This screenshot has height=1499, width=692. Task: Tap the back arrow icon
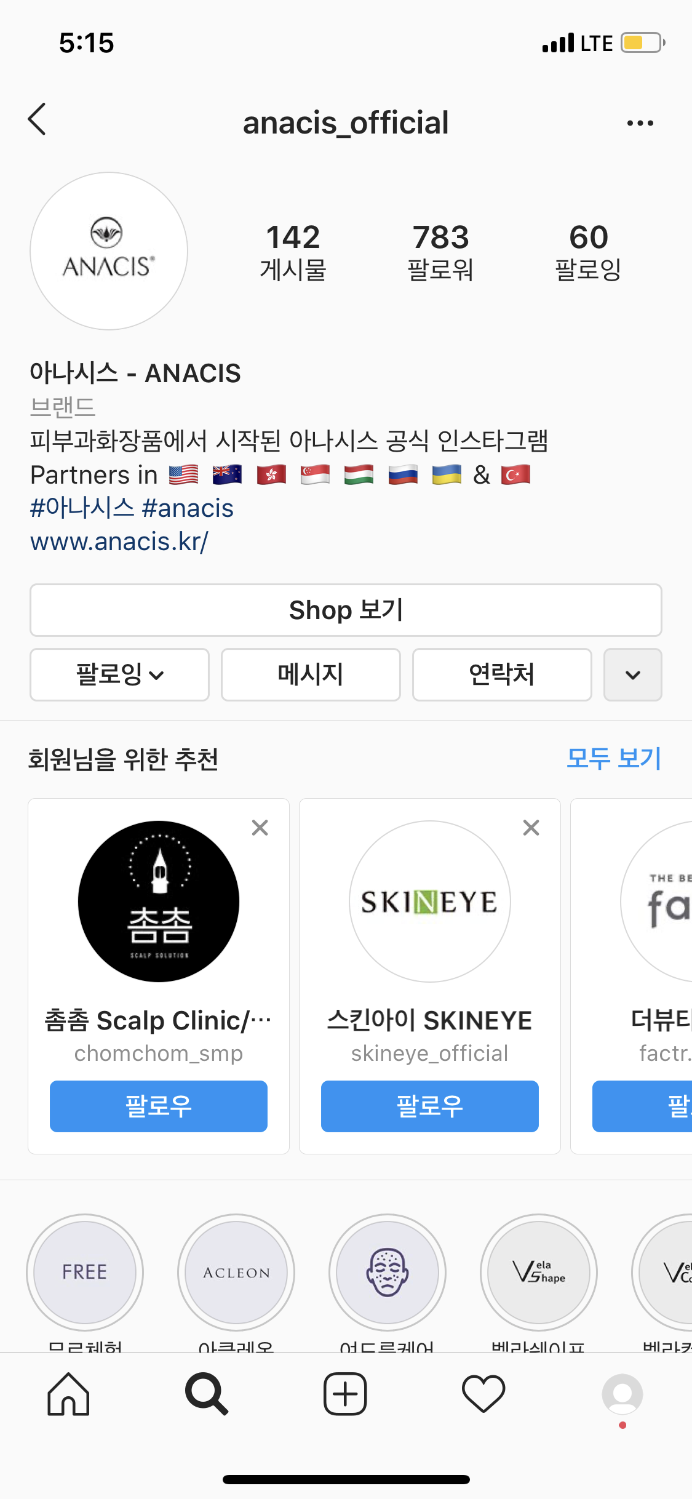point(38,119)
